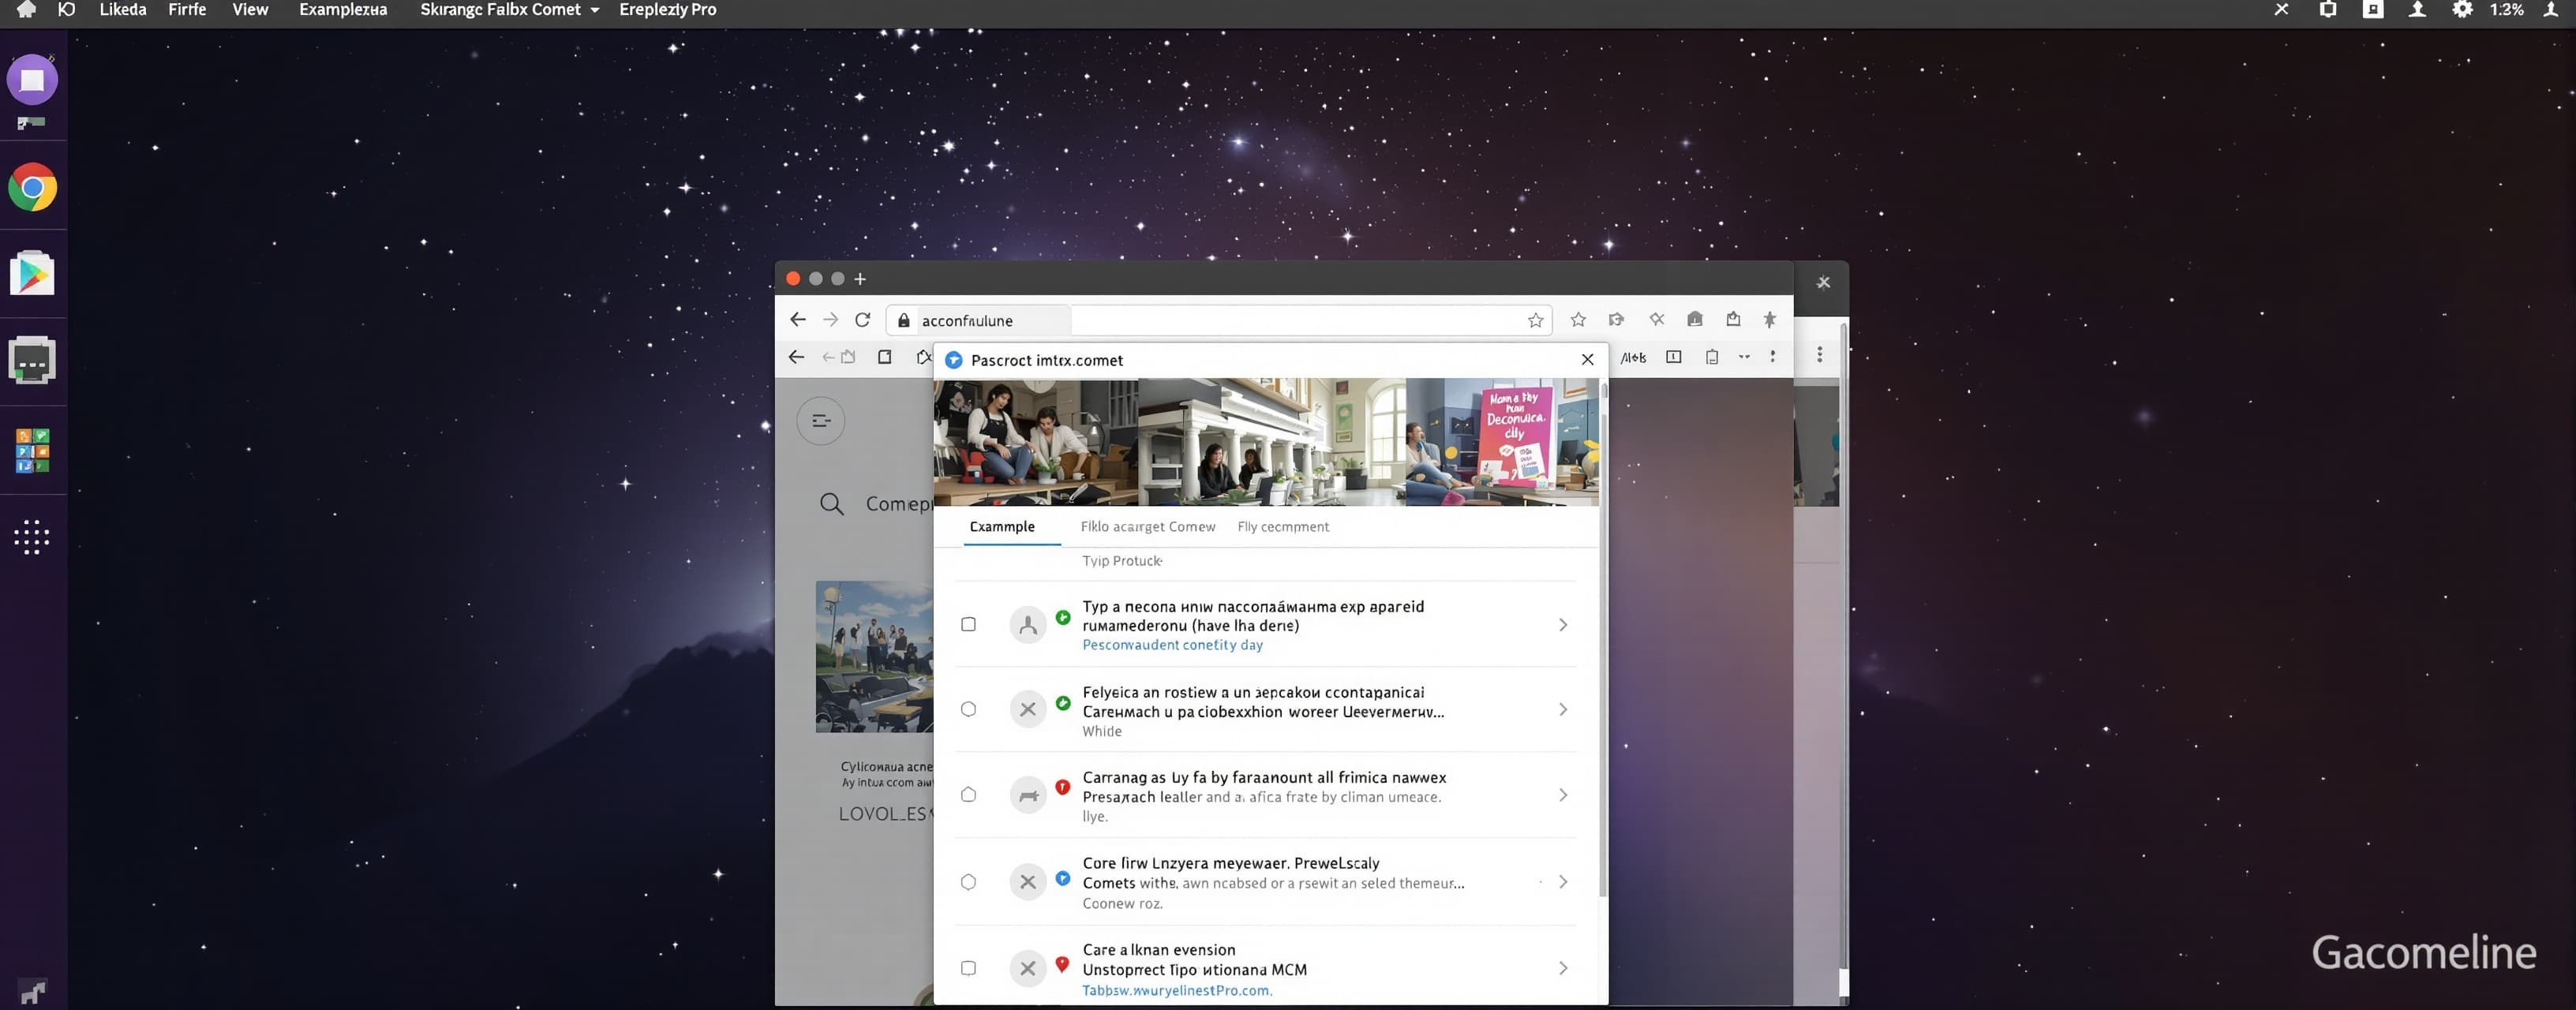Expand chevron on Core firw Lnzyera row
The width and height of the screenshot is (2576, 1010).
point(1563,882)
